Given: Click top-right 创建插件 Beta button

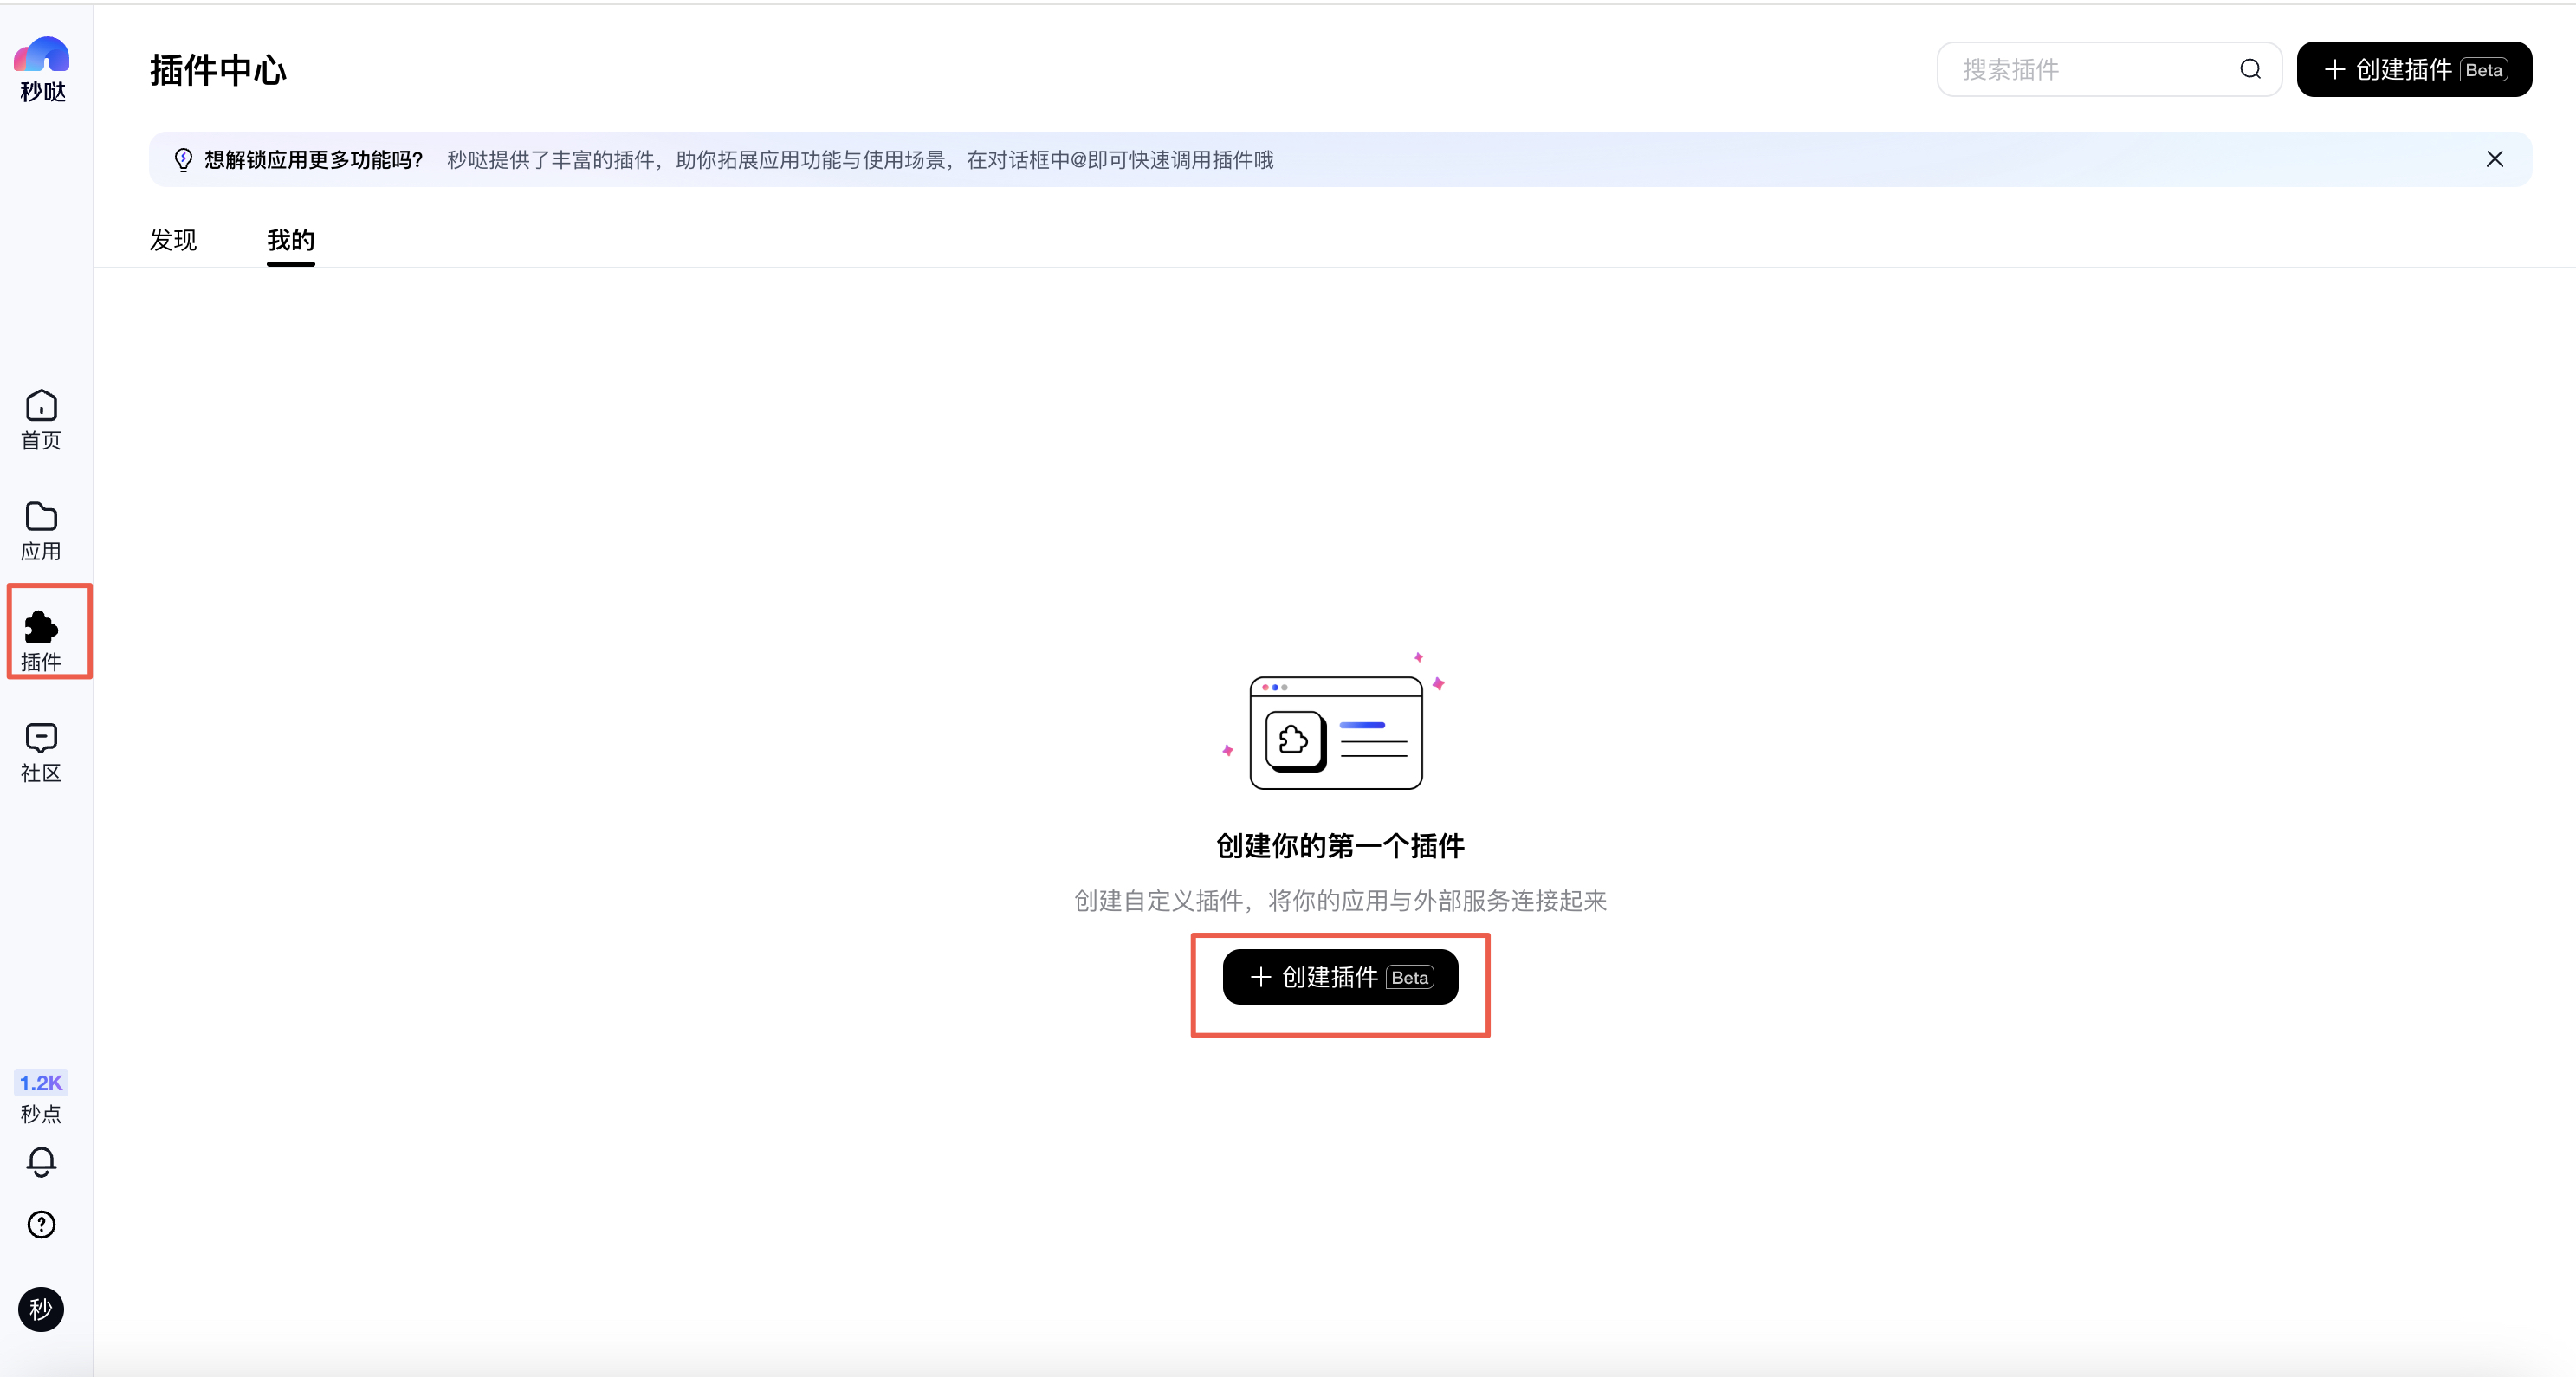Looking at the screenshot, I should pyautogui.click(x=2413, y=69).
